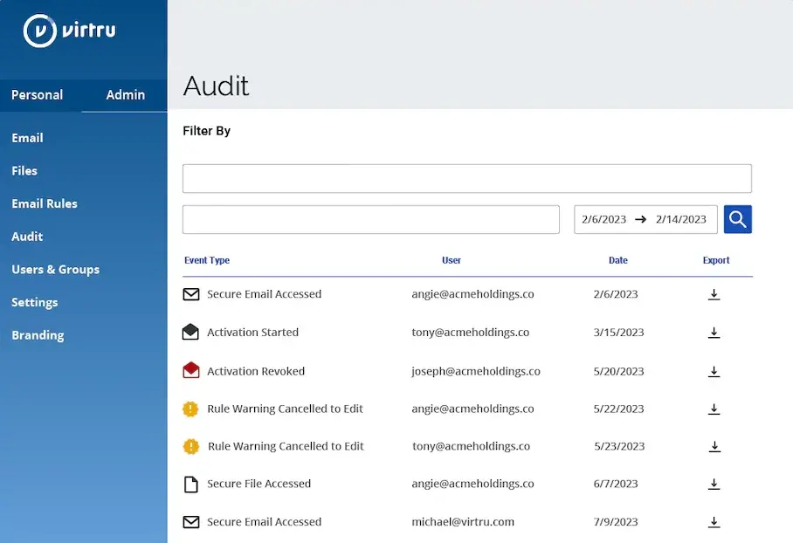
Task: Click tony@acmeholdings.co in Activation Started row
Action: 471,332
